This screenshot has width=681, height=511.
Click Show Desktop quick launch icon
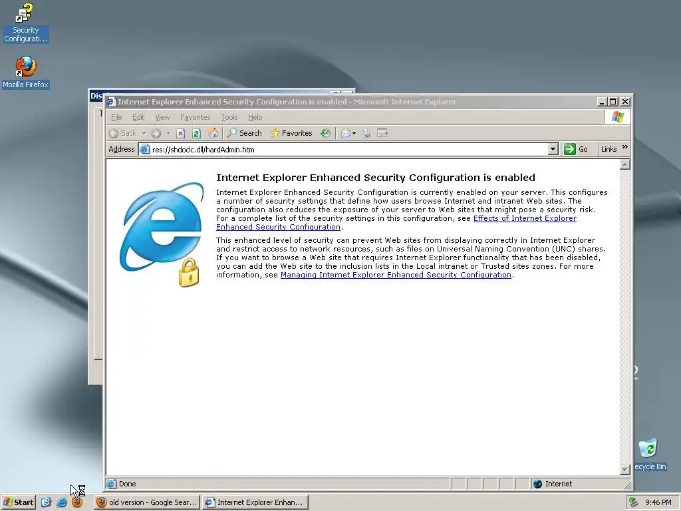[x=46, y=502]
